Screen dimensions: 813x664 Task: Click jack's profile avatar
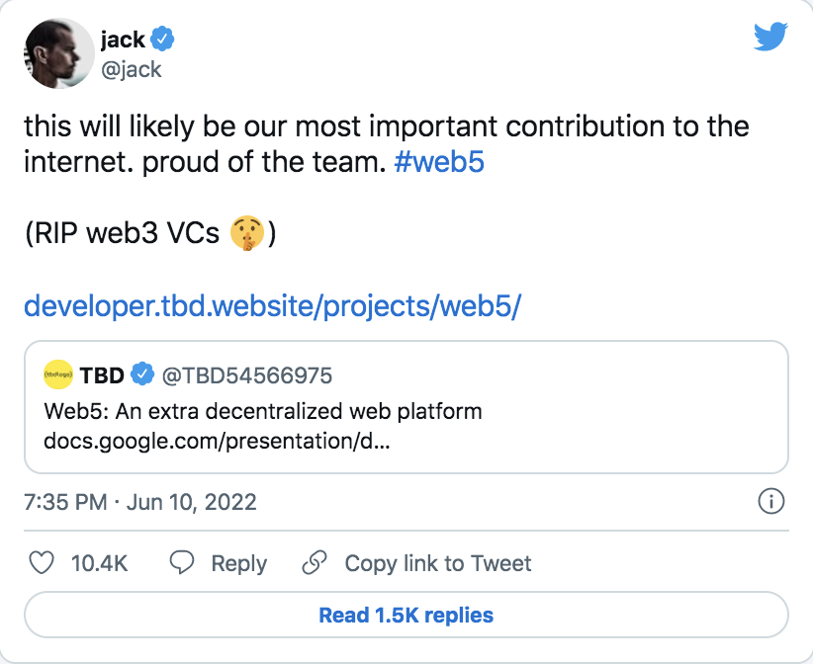point(59,53)
